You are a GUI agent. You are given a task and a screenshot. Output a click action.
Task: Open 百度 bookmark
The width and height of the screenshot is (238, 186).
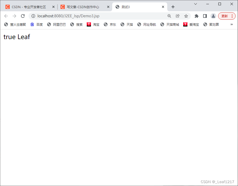37,24
